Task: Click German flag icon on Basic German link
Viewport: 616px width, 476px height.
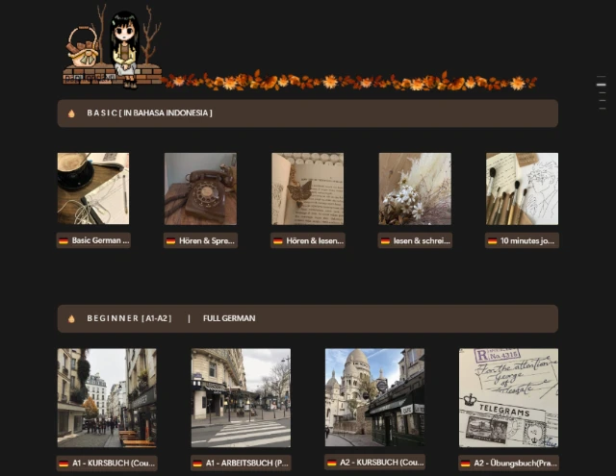Action: 64,241
